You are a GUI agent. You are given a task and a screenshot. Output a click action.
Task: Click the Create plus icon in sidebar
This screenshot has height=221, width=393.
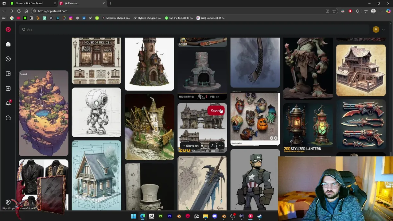(8, 88)
